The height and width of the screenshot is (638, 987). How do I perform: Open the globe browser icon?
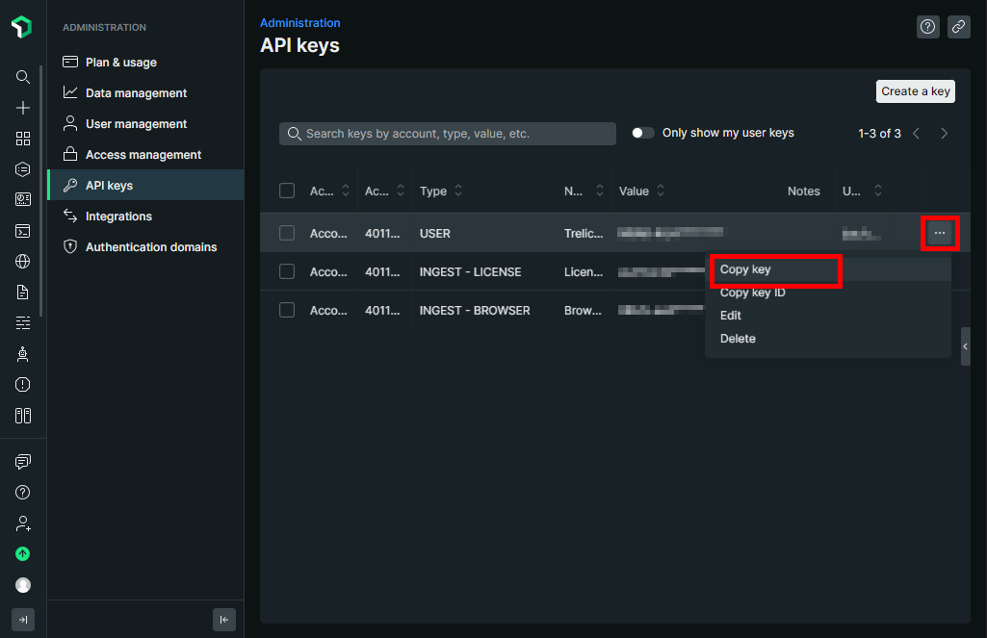(x=23, y=261)
